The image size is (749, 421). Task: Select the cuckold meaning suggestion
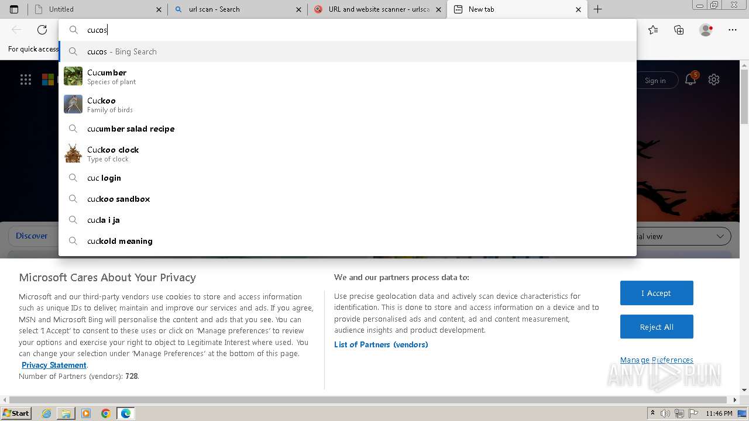(x=347, y=241)
